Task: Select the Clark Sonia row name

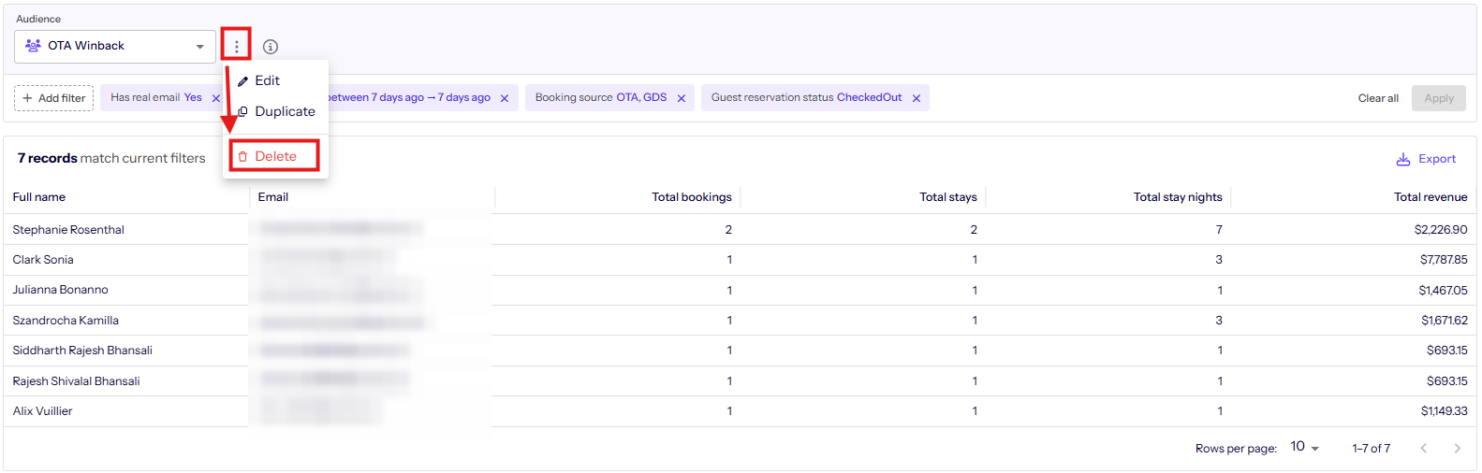Action: point(43,260)
